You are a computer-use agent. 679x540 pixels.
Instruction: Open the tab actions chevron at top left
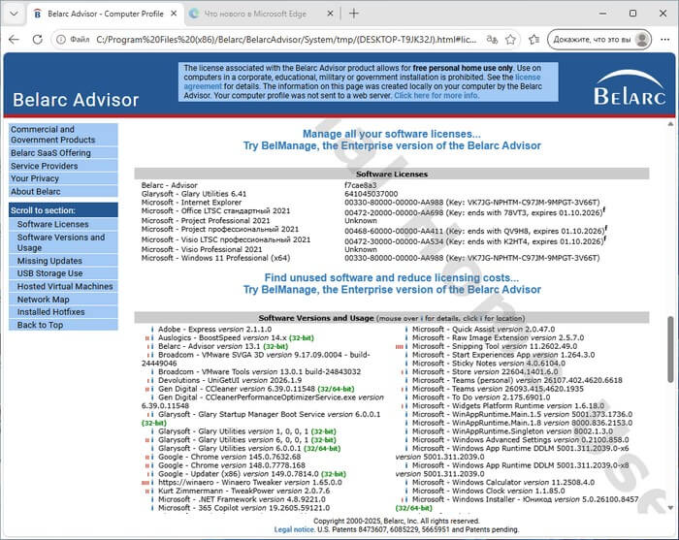(14, 14)
